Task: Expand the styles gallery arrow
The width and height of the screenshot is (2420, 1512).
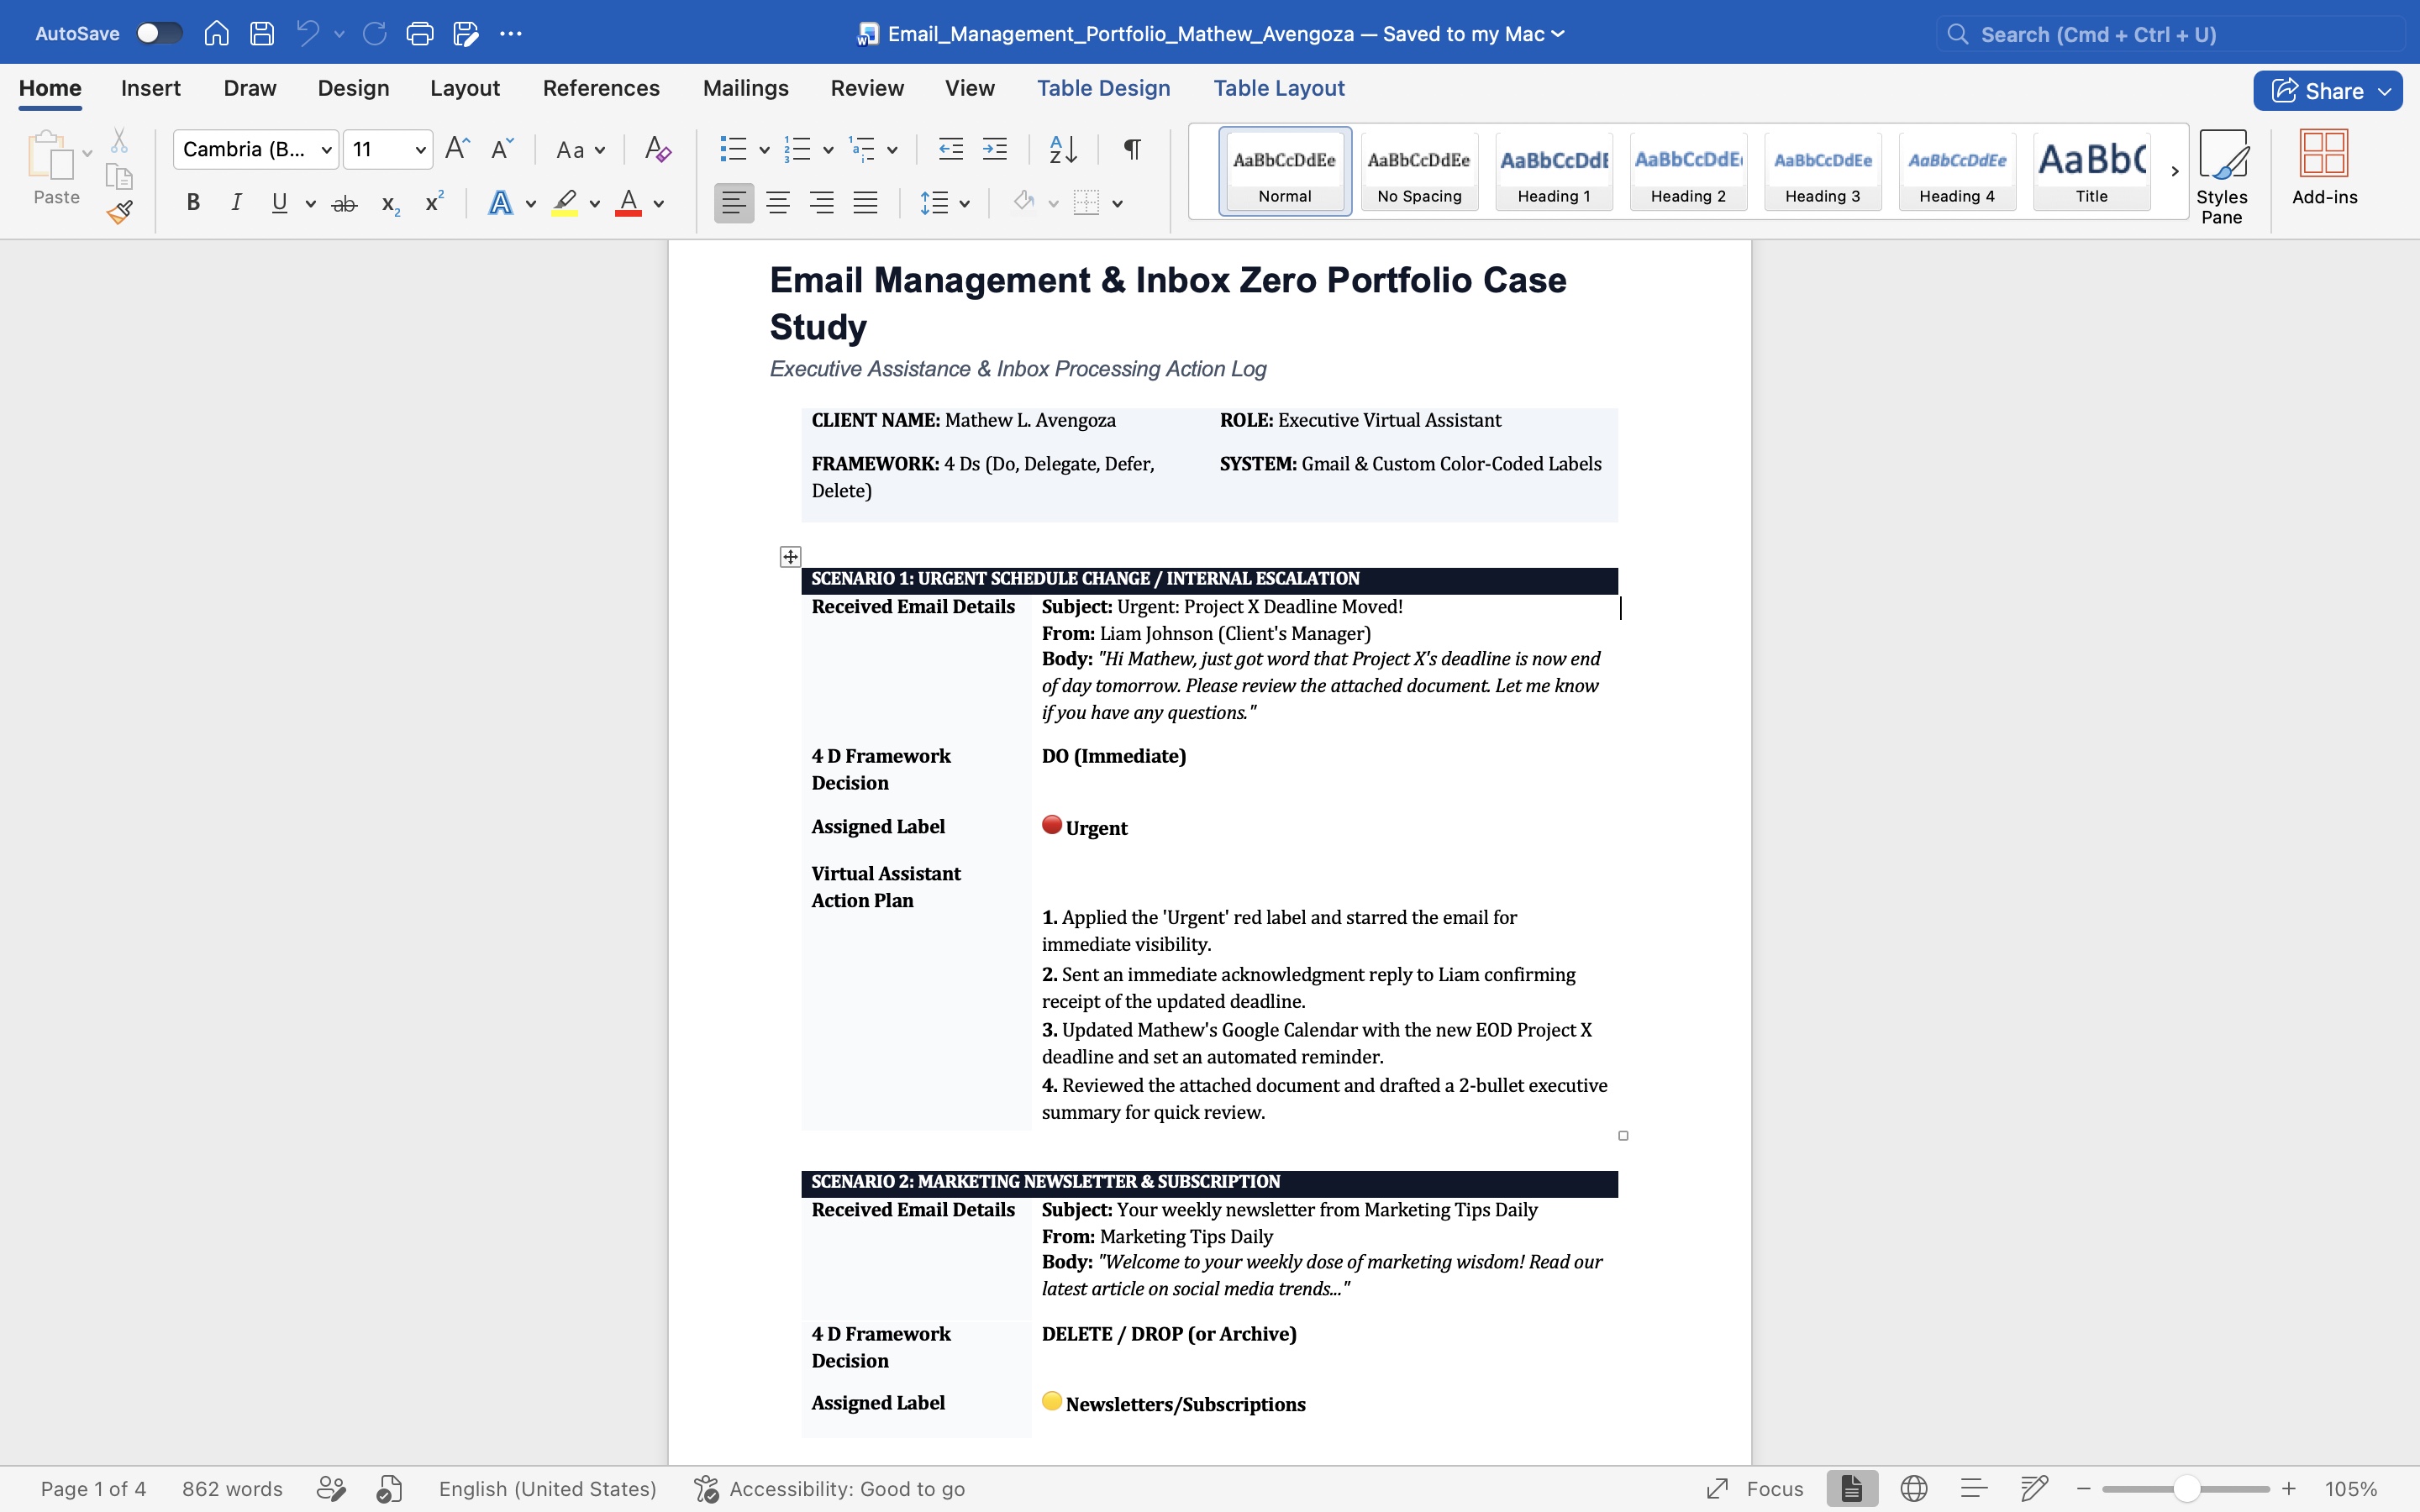Action: coord(2174,171)
